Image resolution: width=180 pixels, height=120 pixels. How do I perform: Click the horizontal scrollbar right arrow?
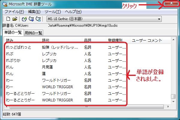coord(168,106)
